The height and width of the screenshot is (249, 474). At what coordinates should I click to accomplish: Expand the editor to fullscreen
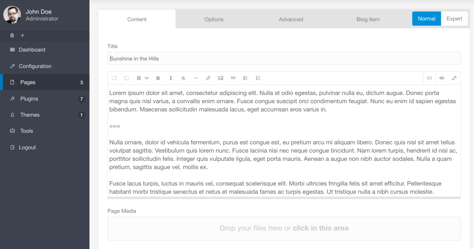click(x=454, y=78)
